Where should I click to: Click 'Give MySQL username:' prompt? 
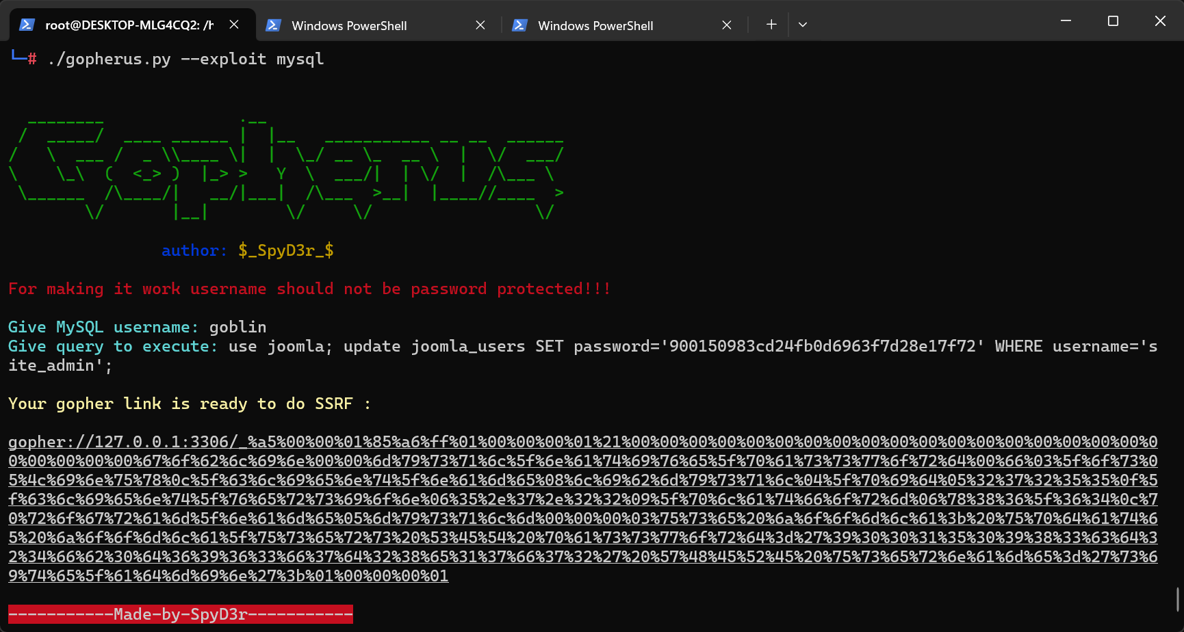[x=103, y=327]
